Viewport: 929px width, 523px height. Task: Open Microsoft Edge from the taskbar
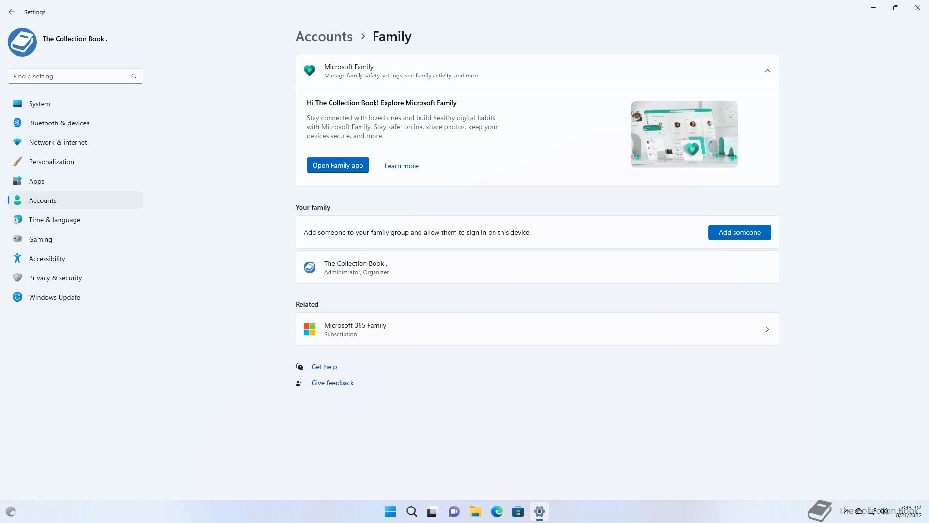click(496, 511)
